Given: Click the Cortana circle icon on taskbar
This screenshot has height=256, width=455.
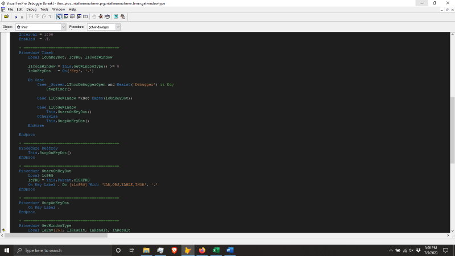Looking at the screenshot, I should [118, 250].
